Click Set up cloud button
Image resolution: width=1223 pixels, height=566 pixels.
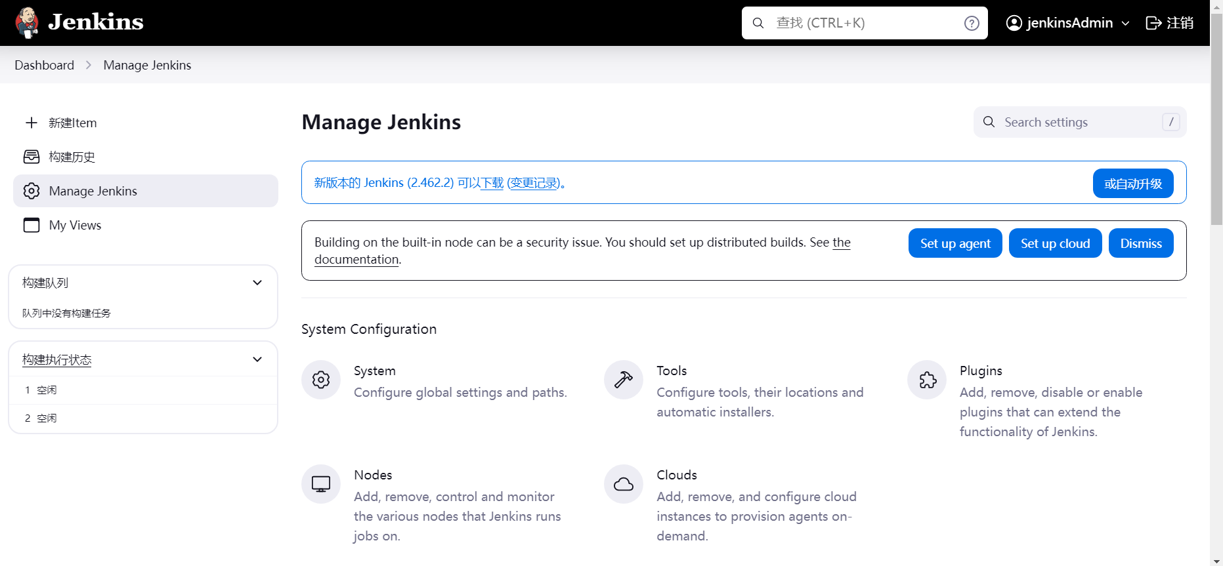(x=1055, y=243)
